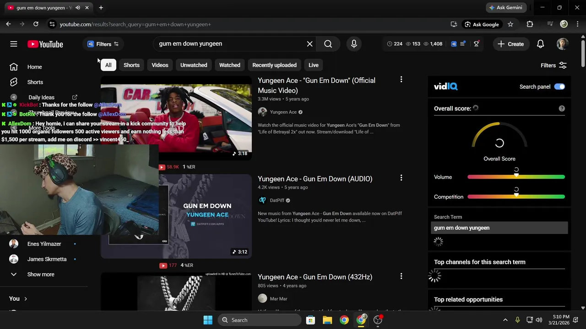The image size is (586, 329).
Task: Open the vidIQ Filters button near the logo
Action: pyautogui.click(x=103, y=44)
